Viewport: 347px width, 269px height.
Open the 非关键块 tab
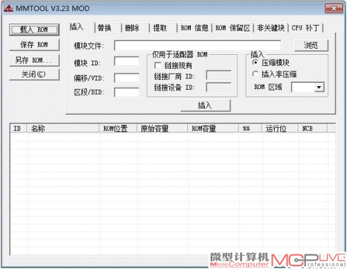coord(271,28)
